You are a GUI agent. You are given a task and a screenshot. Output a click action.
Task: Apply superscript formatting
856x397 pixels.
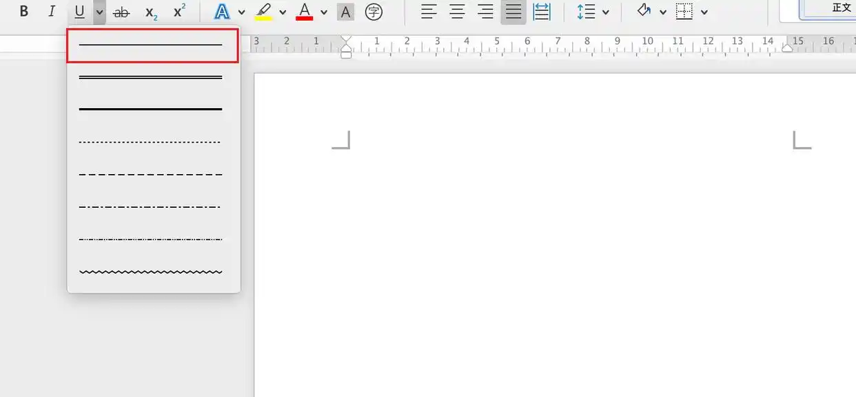pos(179,12)
